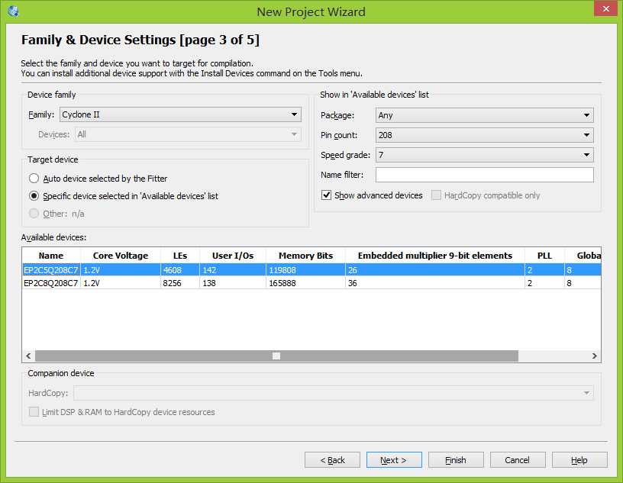Toggle Show advanced devices checkbox
The image size is (623, 483).
[326, 195]
